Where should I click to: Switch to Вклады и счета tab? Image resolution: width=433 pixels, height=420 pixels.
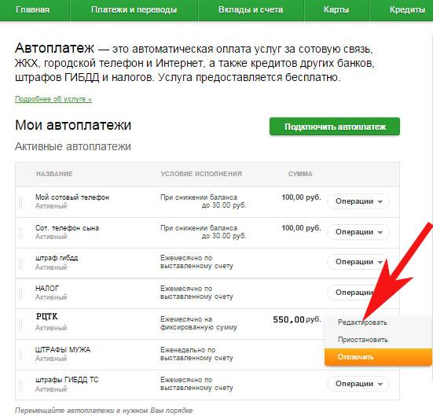(x=251, y=10)
